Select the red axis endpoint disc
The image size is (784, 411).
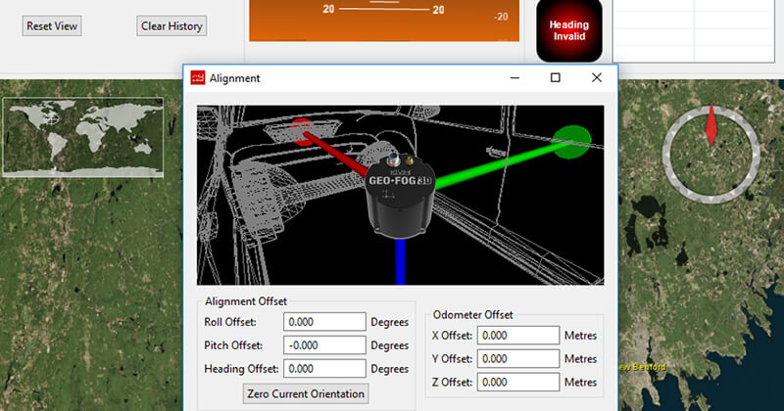pyautogui.click(x=303, y=130)
